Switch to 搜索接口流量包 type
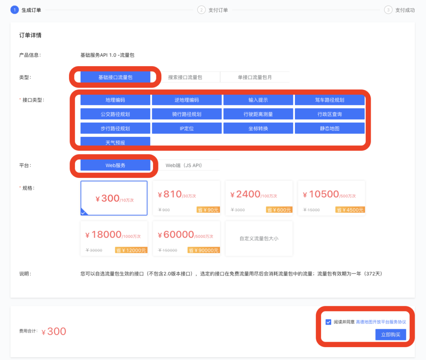The image size is (426, 360). coord(185,77)
